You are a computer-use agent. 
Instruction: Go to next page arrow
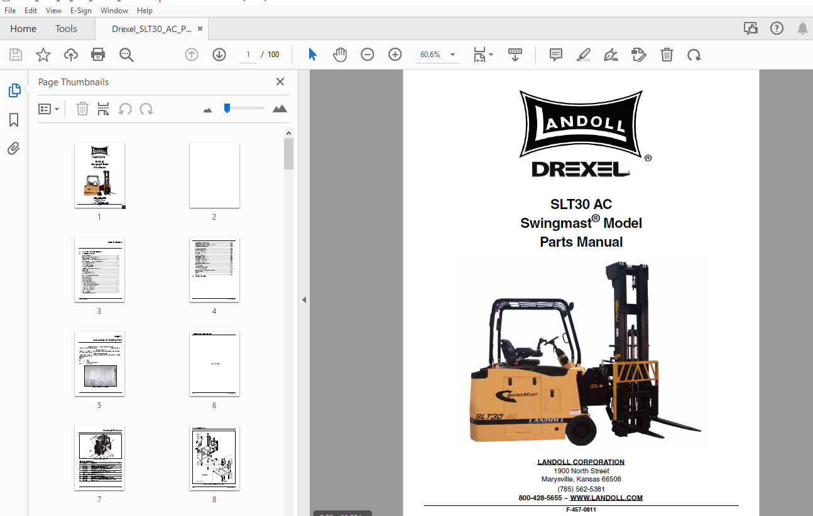tap(219, 55)
